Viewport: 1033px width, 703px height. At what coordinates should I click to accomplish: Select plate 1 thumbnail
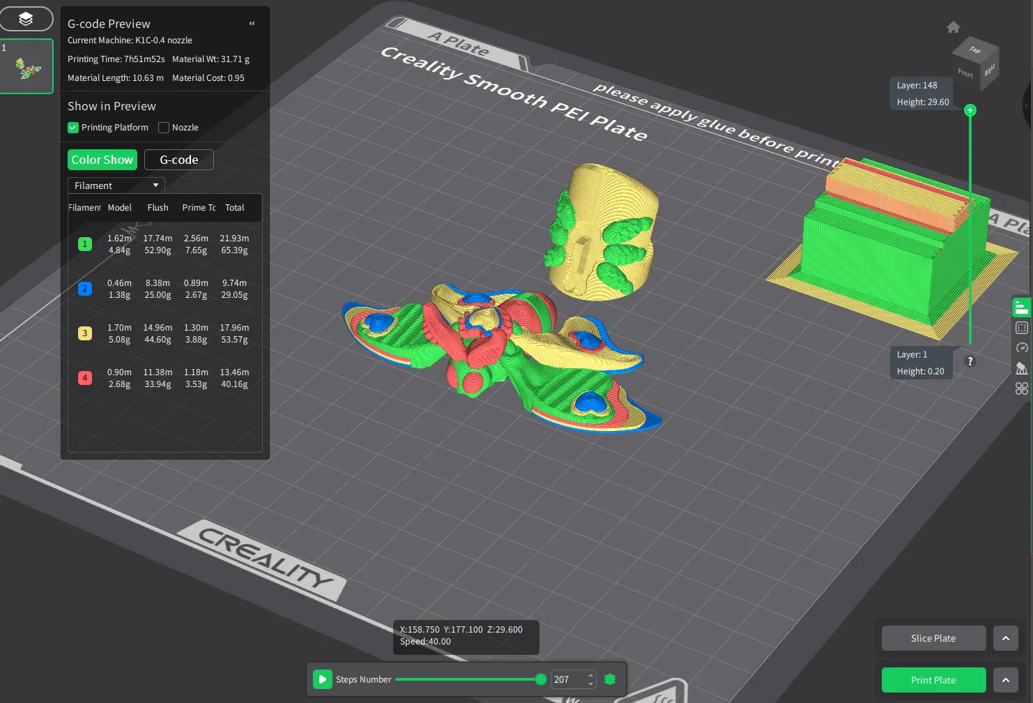[x=26, y=66]
